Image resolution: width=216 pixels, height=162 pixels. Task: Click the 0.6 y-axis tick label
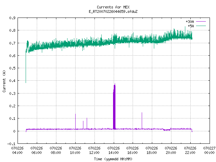[12, 56]
